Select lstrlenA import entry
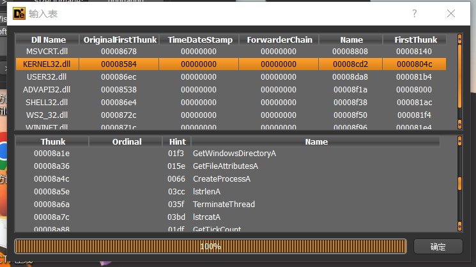 coord(227,192)
